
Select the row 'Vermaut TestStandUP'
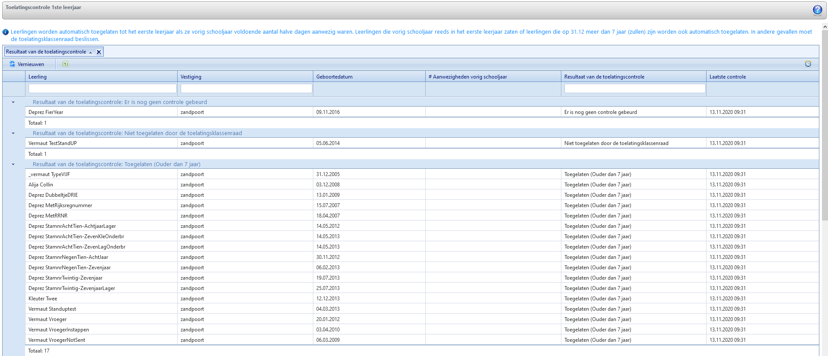(422, 143)
